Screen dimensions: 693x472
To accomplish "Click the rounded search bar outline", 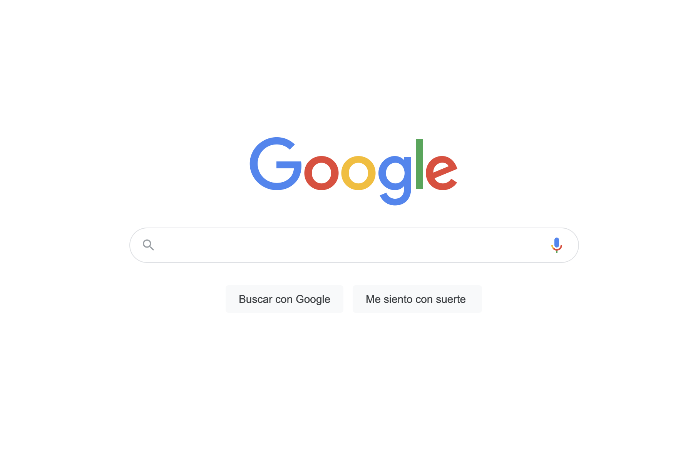I will coord(354,245).
